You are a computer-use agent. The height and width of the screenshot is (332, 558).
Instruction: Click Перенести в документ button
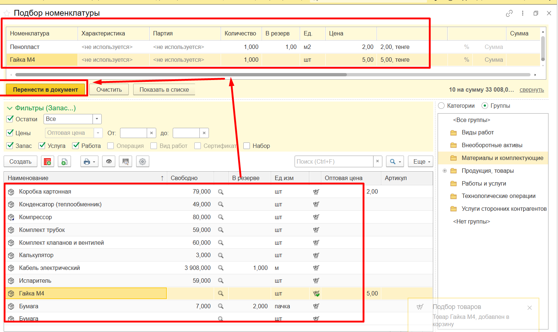click(x=45, y=89)
